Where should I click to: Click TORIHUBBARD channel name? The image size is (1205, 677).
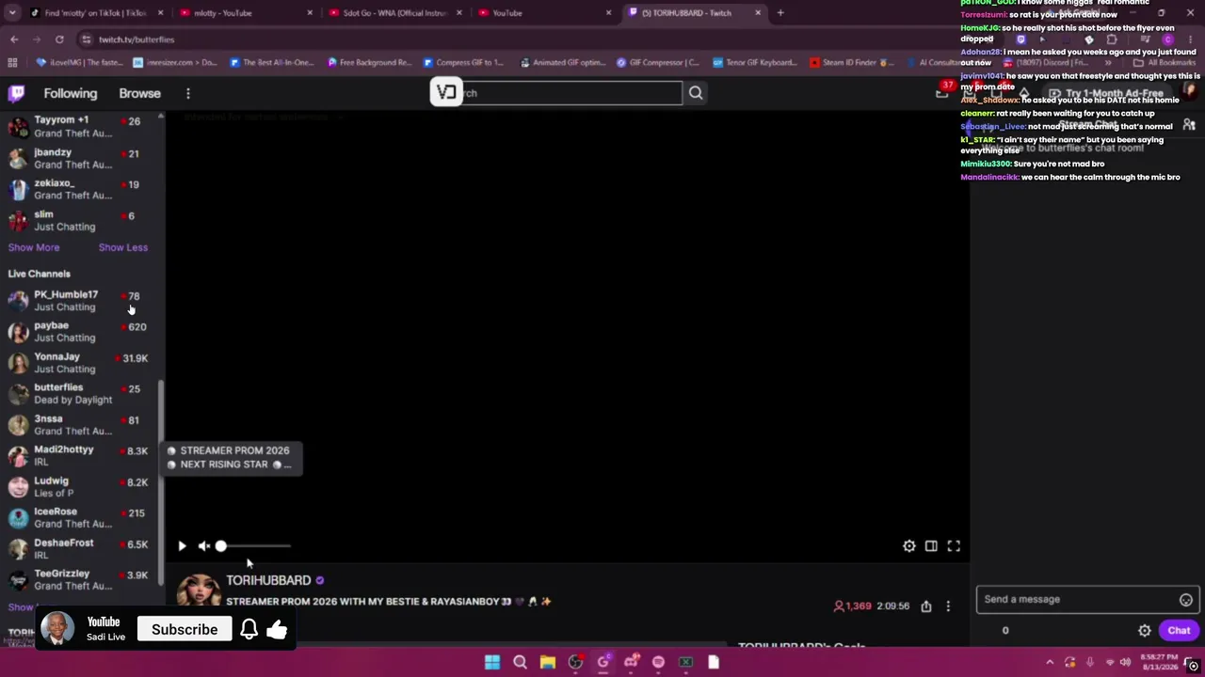click(x=268, y=580)
